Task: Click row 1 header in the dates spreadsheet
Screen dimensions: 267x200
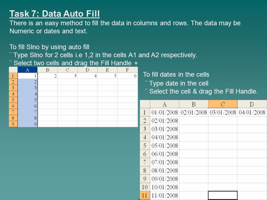Action: 145,112
